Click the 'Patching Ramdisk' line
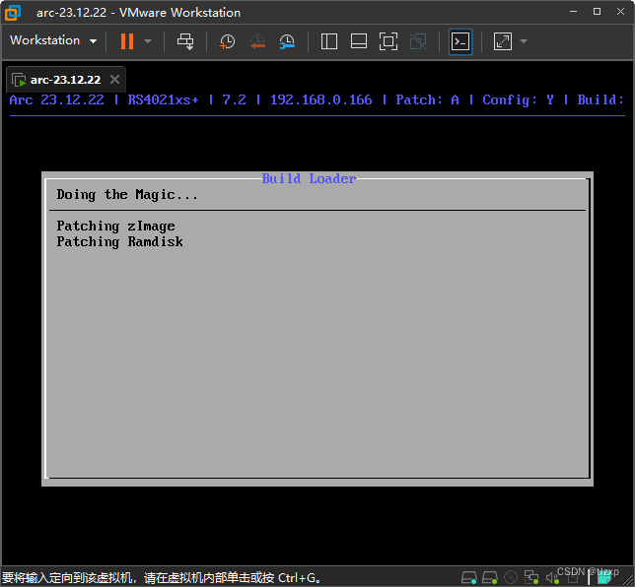The width and height of the screenshot is (635, 587). pyautogui.click(x=119, y=242)
